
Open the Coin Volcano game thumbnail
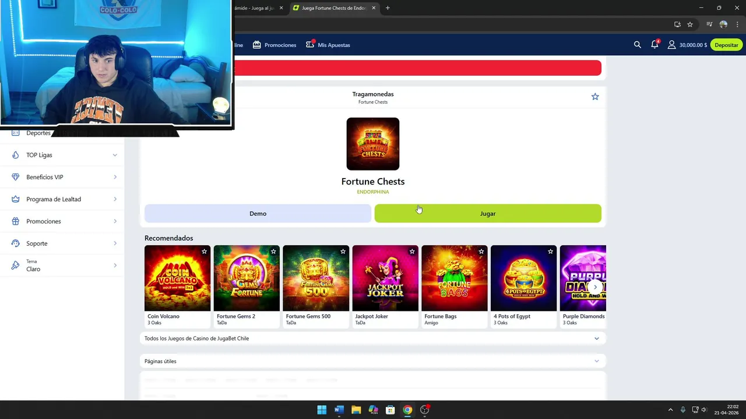177,278
